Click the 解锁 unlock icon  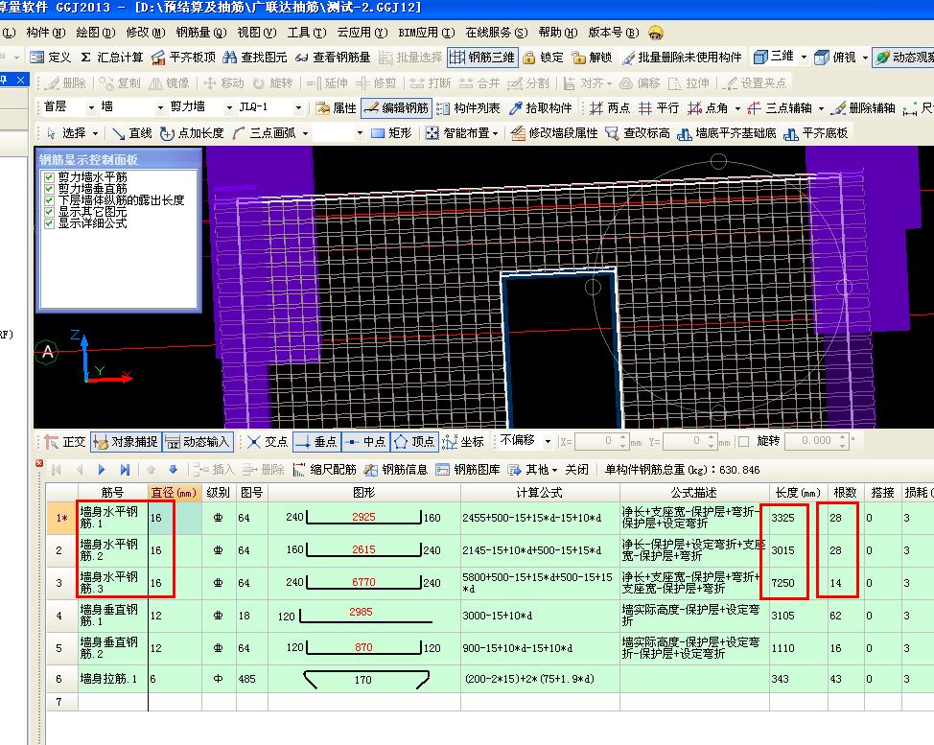click(x=592, y=58)
